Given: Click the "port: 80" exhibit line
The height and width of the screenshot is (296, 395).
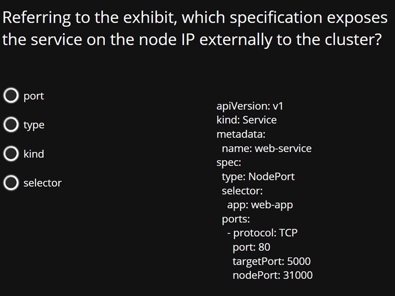Looking at the screenshot, I should click(x=251, y=248).
